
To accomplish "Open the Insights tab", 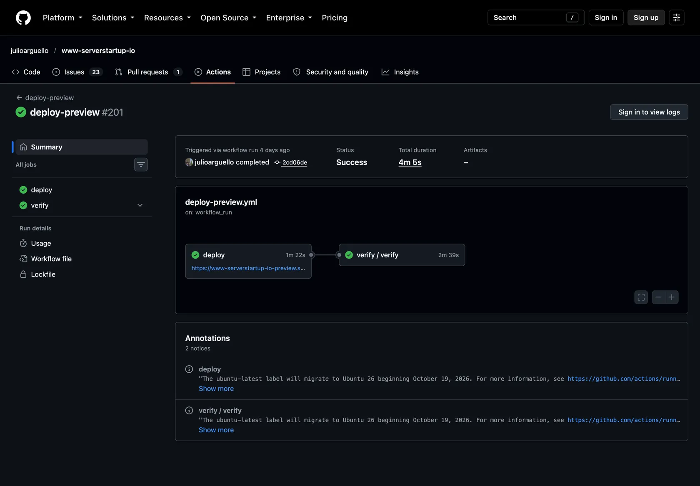I will click(x=400, y=72).
